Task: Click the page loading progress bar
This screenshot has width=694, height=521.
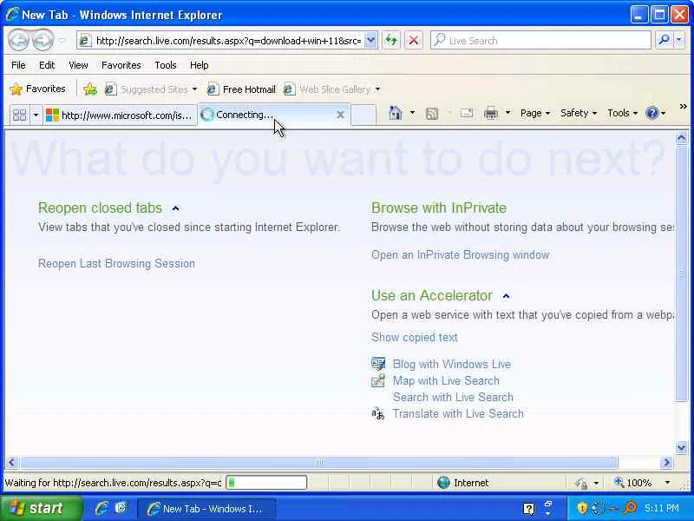Action: click(x=266, y=483)
